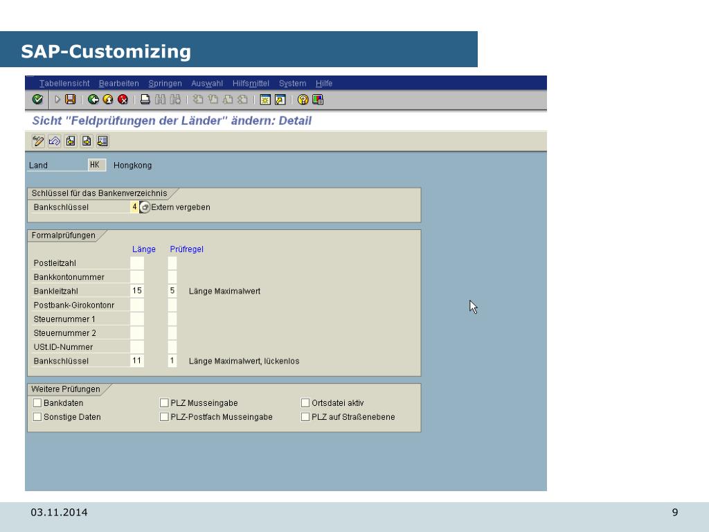
Task: Print using the printer icon
Action: click(x=145, y=100)
